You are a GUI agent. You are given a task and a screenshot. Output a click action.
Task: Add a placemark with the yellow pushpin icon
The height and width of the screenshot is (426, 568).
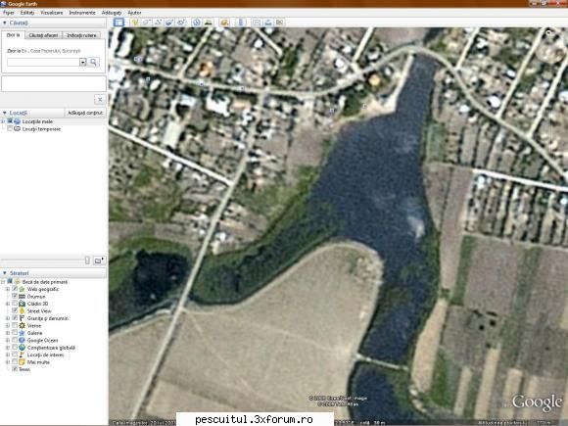point(134,23)
